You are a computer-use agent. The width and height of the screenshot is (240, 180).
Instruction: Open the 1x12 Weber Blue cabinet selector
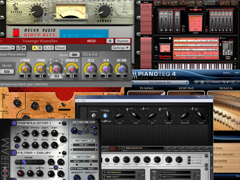click(119, 172)
